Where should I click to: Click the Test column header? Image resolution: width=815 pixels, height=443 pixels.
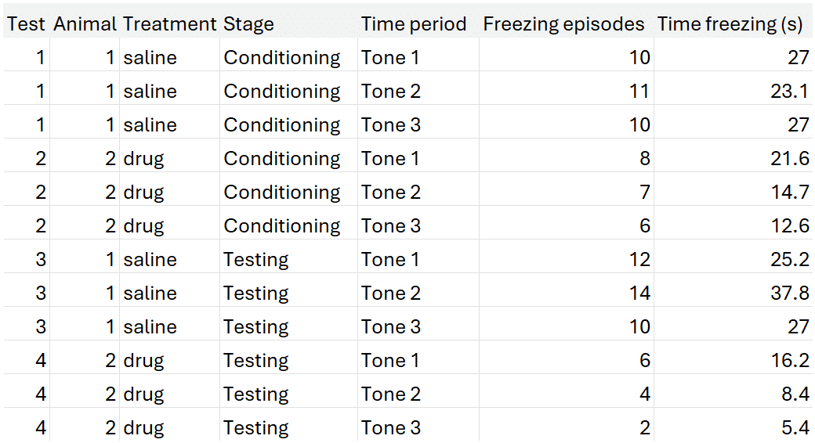(27, 24)
